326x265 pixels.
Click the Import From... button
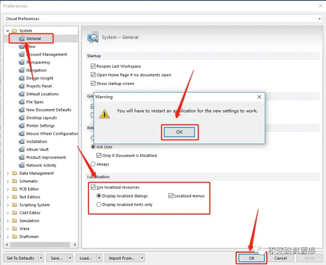click(122, 258)
